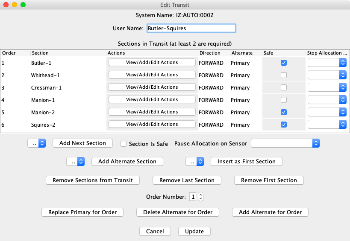
Task: Click the User Name text field
Action: click(x=191, y=28)
